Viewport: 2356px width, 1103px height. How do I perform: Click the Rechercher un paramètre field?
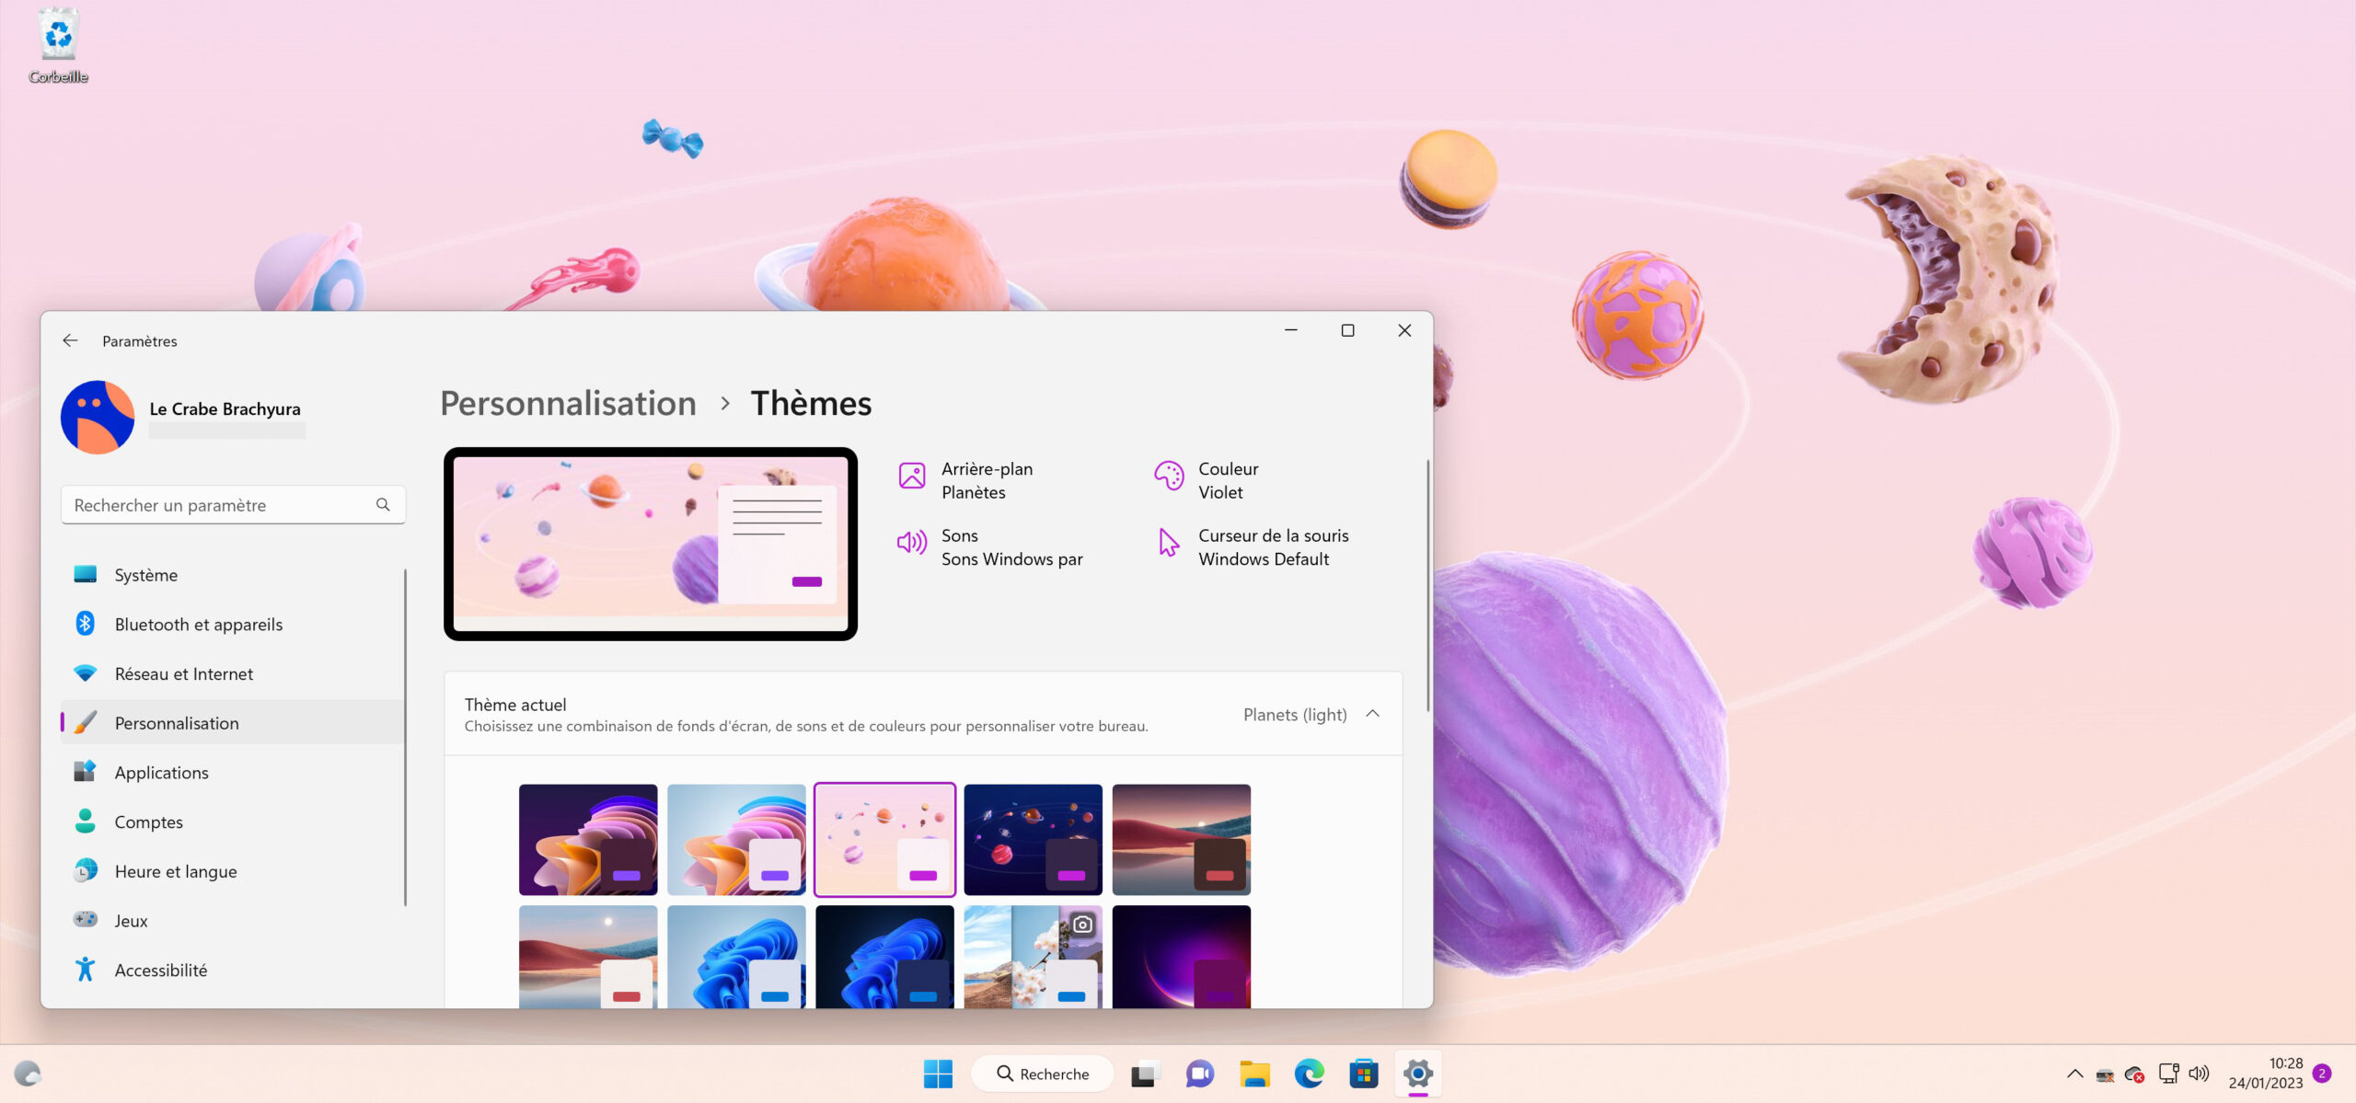[233, 504]
